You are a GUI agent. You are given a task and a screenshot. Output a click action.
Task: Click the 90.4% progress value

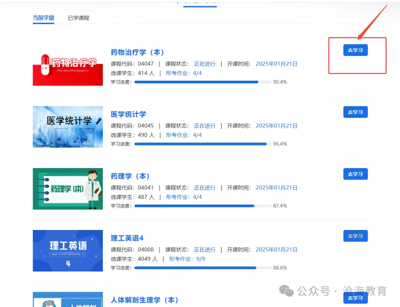click(280, 82)
